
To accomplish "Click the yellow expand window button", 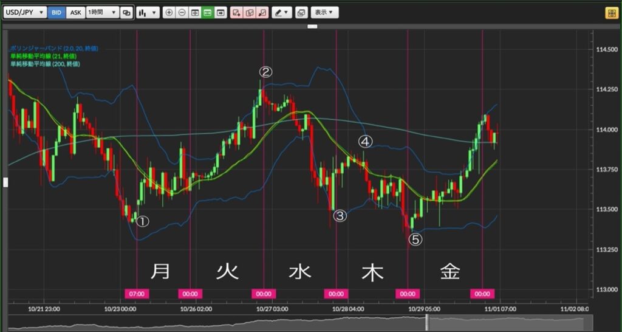I will pyautogui.click(x=610, y=13).
